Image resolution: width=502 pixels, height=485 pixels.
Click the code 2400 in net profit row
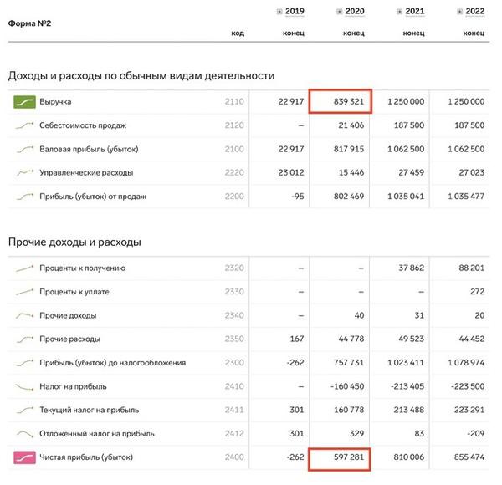point(234,457)
